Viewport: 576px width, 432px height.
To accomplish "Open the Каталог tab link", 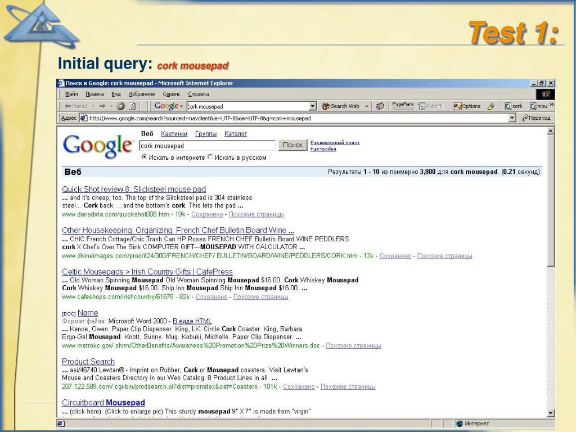I will (x=236, y=134).
